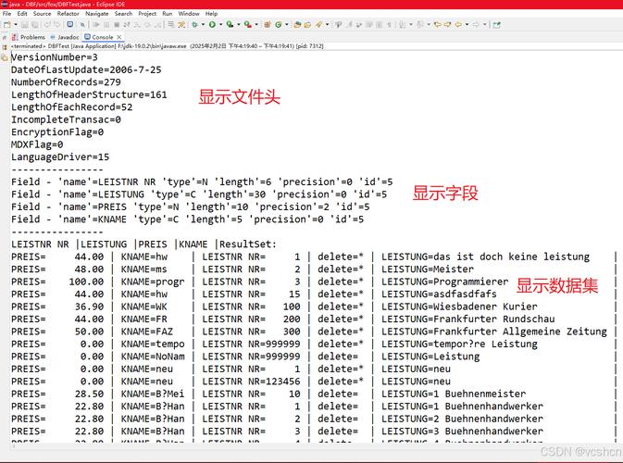Click the New Java Class icon
Image resolution: width=623 pixels, height=463 pixels.
coord(278,24)
